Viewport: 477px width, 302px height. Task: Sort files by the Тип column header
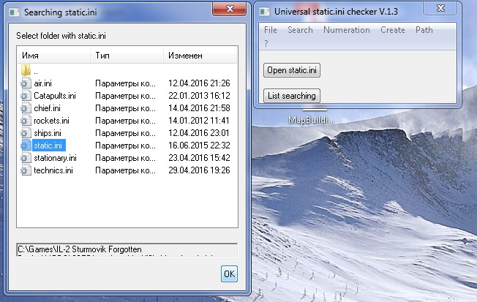point(127,56)
